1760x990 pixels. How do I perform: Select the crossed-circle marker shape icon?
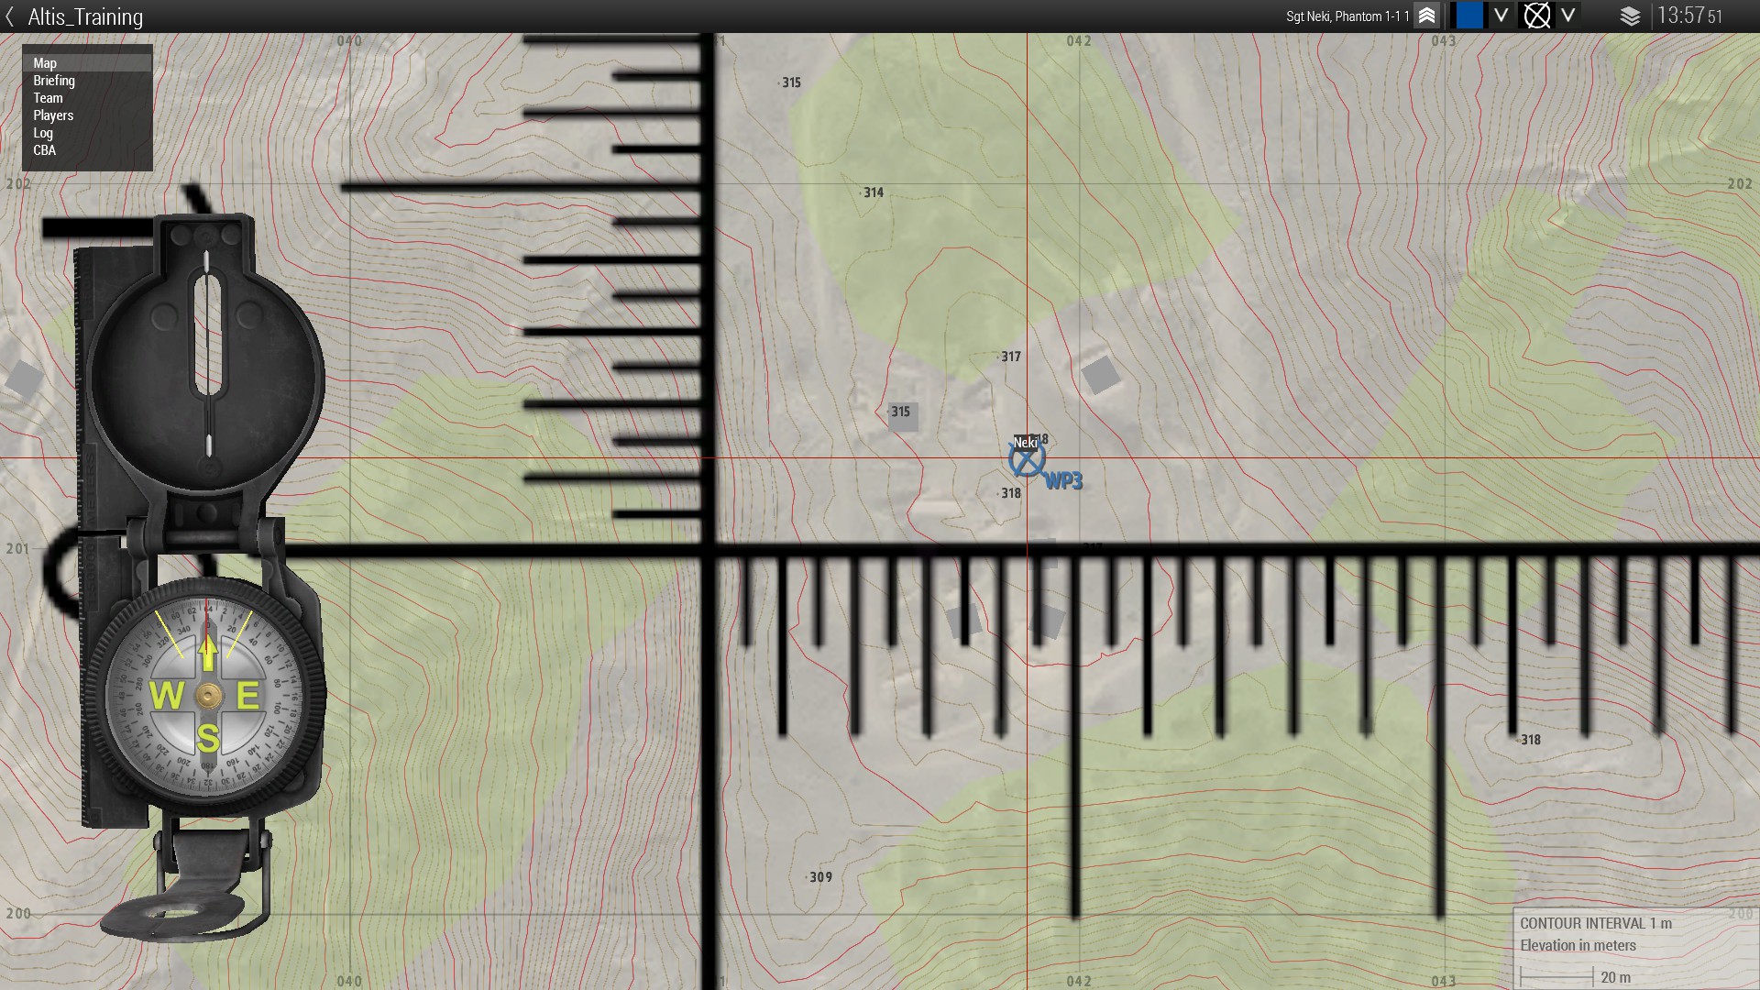pyautogui.click(x=1536, y=16)
